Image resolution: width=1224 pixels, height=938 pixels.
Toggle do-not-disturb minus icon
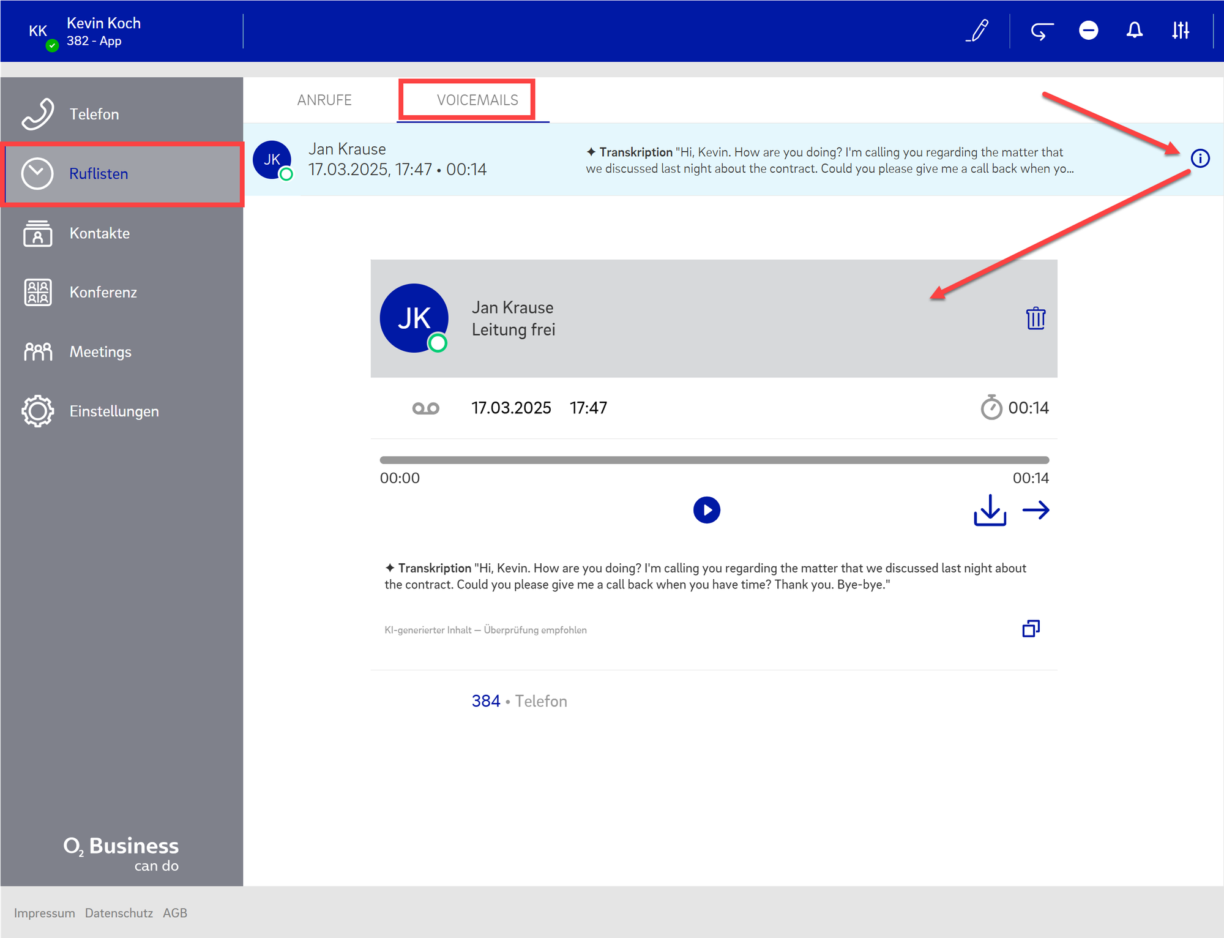pos(1088,31)
